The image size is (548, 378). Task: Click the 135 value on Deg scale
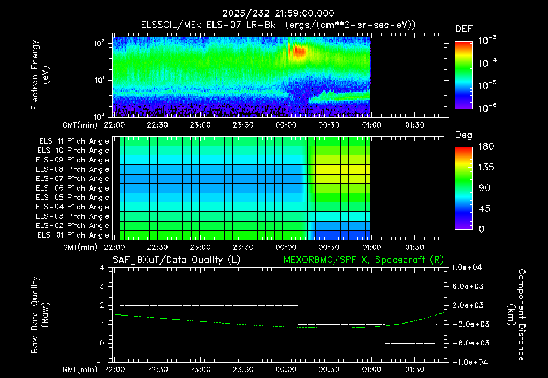point(486,168)
